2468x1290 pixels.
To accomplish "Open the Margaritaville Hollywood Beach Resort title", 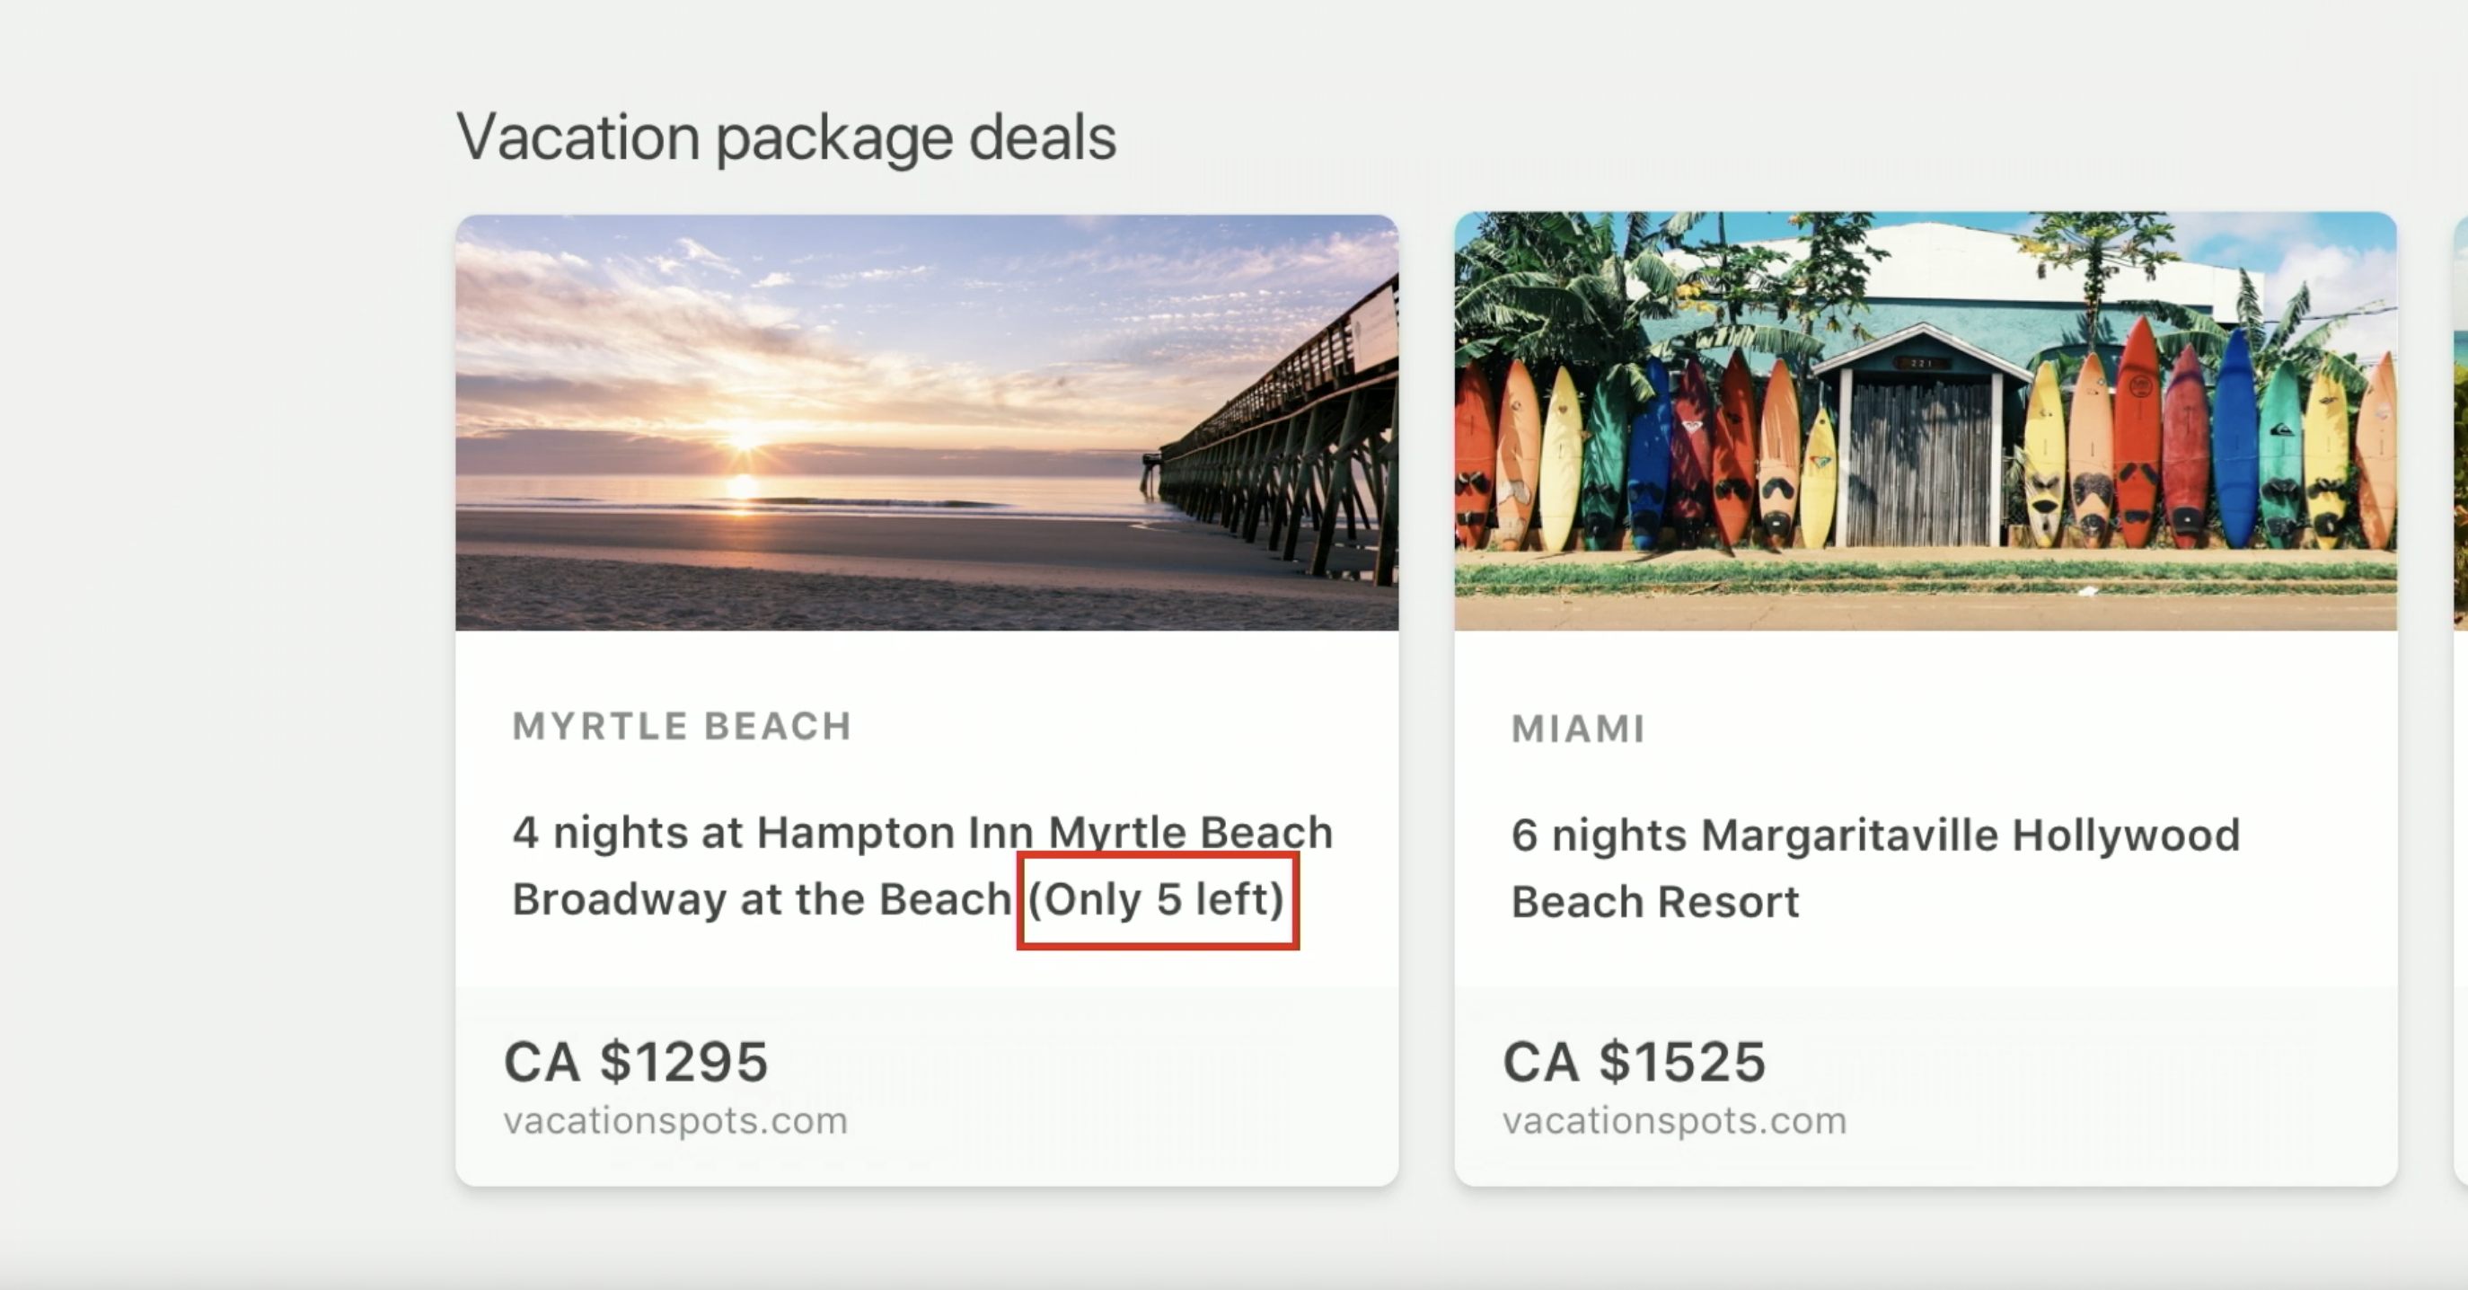I will click(x=1875, y=868).
